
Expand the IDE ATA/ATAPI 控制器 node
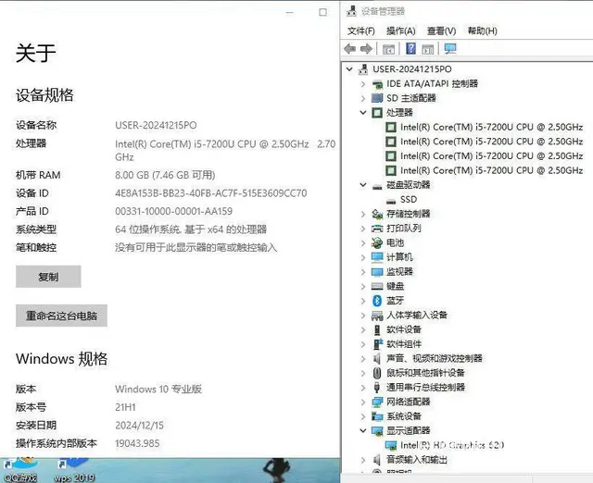tap(363, 84)
